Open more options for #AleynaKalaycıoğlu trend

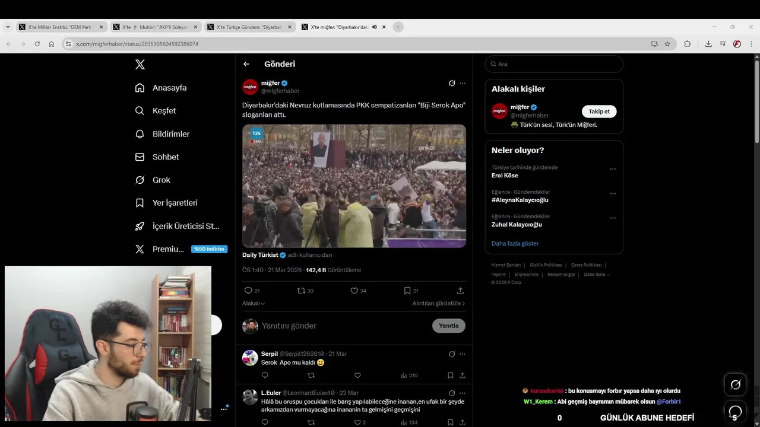pos(613,193)
